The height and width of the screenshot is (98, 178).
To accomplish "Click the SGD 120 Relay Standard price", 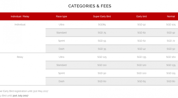I will coord(141,65).
